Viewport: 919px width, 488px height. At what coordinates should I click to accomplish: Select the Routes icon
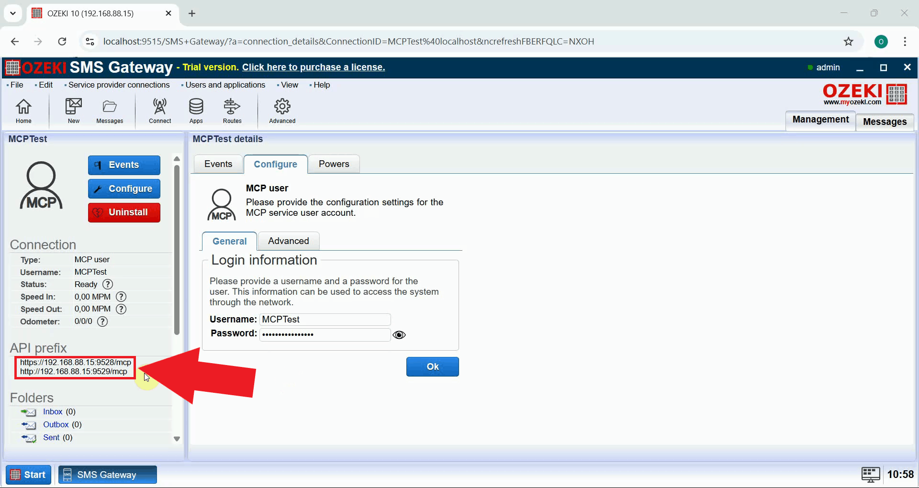click(x=232, y=111)
